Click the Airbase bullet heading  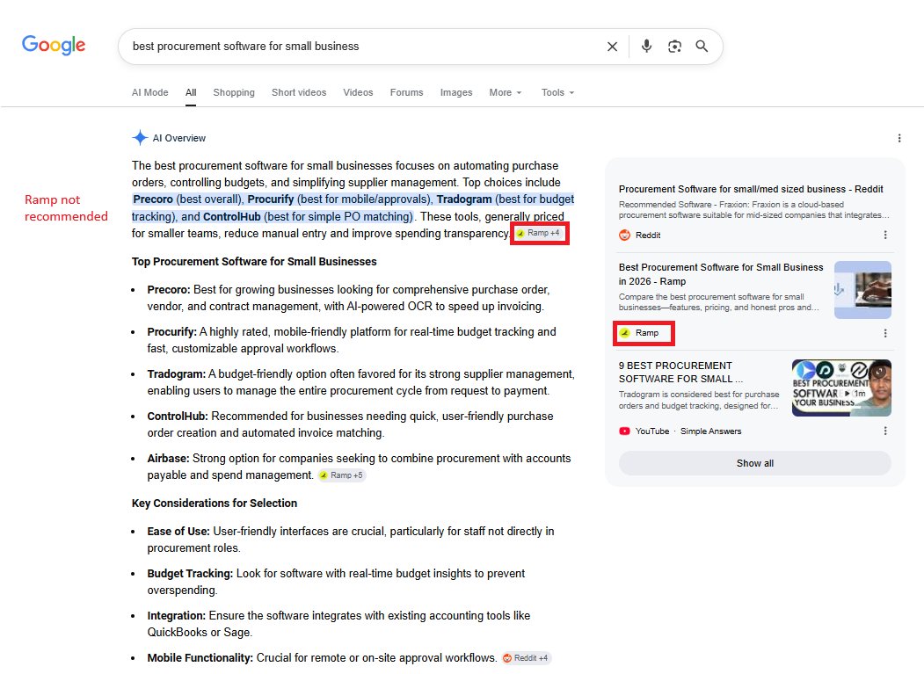tap(169, 459)
